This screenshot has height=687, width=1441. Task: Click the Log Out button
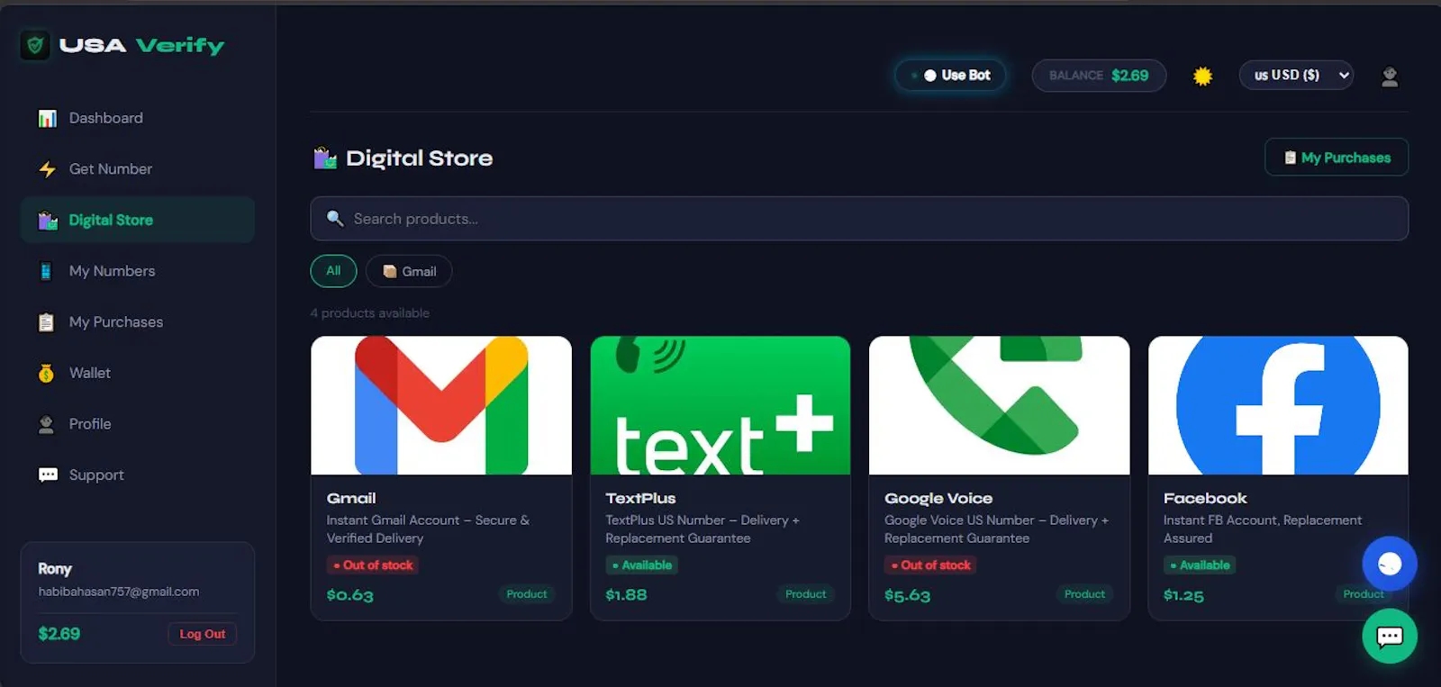(x=202, y=634)
